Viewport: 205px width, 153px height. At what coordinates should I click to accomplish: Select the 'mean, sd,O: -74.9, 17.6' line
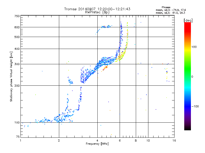pos(171,10)
